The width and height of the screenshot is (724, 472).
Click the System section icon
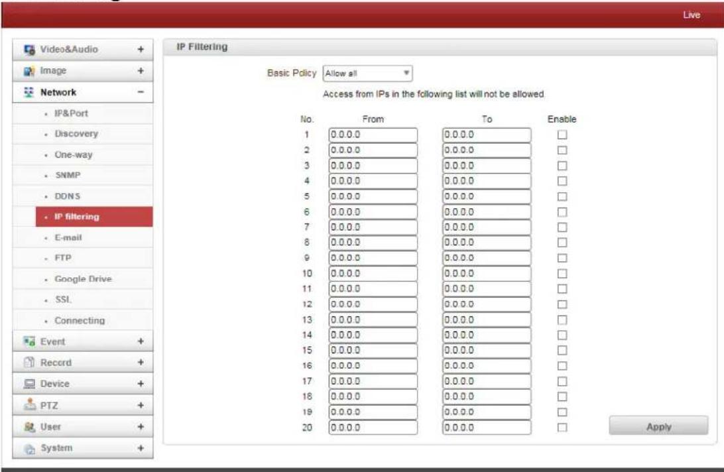pos(30,448)
